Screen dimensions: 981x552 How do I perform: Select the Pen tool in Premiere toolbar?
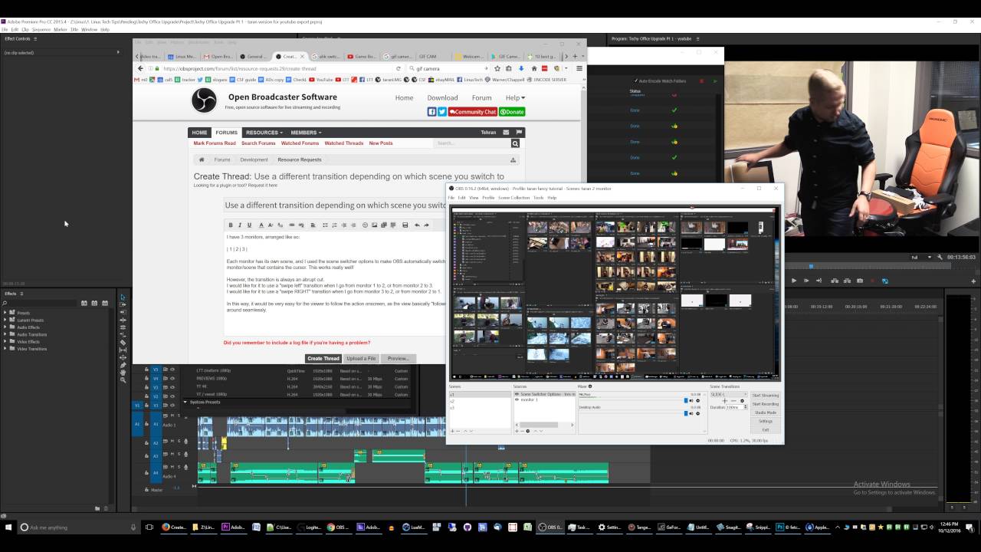[123, 365]
